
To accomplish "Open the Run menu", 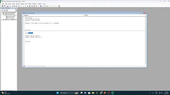I will coord(26,4).
